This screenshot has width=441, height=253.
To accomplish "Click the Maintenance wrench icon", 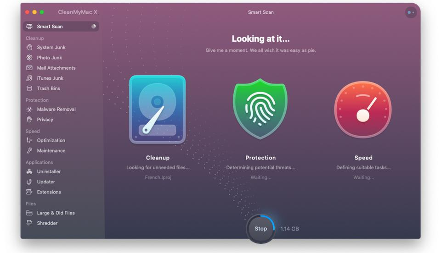I will pos(29,151).
